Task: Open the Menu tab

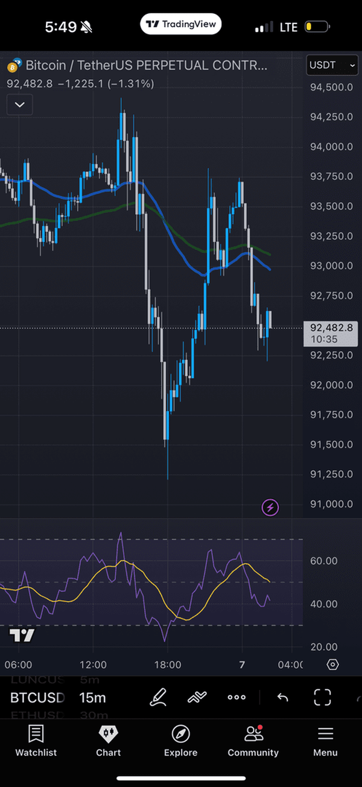Action: coord(325,741)
